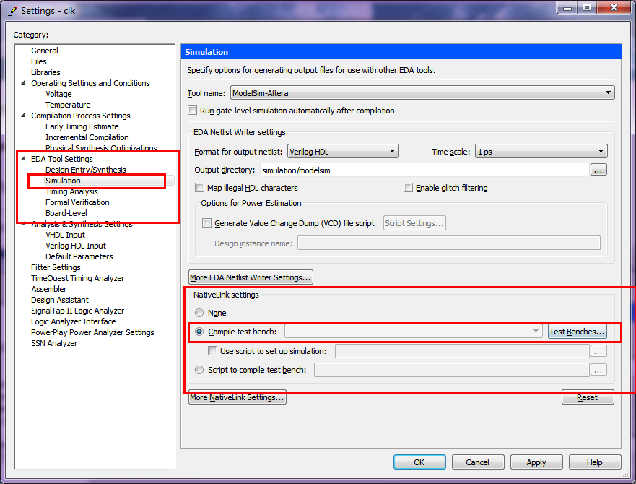Open the Tool name dropdown
The image size is (636, 484).
click(x=422, y=93)
